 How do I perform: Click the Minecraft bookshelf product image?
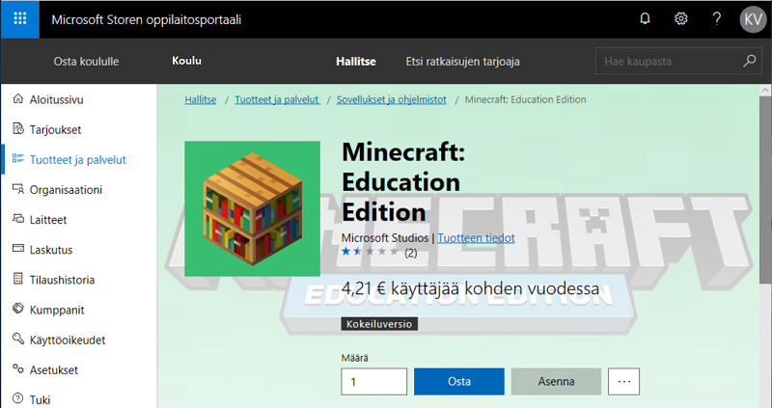point(252,208)
